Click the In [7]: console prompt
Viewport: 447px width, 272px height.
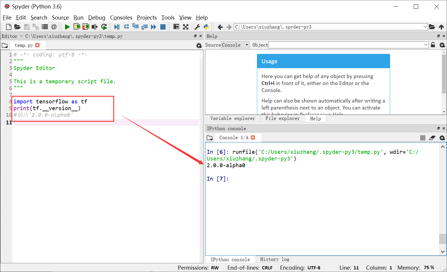[218, 179]
